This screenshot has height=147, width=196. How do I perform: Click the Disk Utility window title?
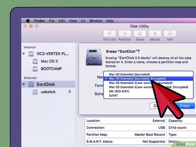tap(139, 26)
